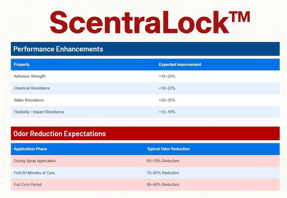Select the Chemical Resistance row label
The height and width of the screenshot is (198, 287).
[32, 88]
